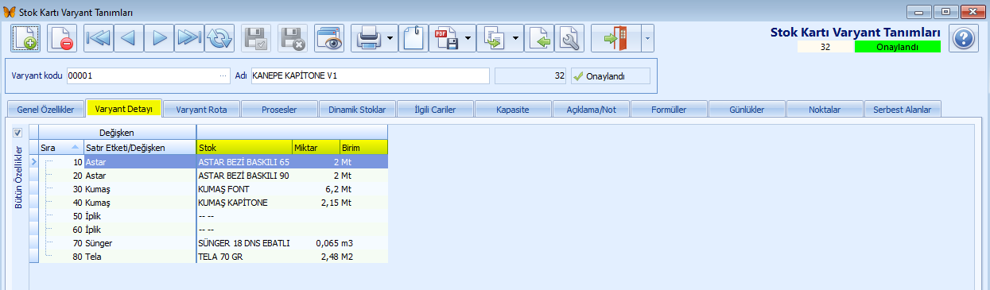Viewport: 990px width, 290px height.
Task: Open the preview window eye icon
Action: [328, 38]
